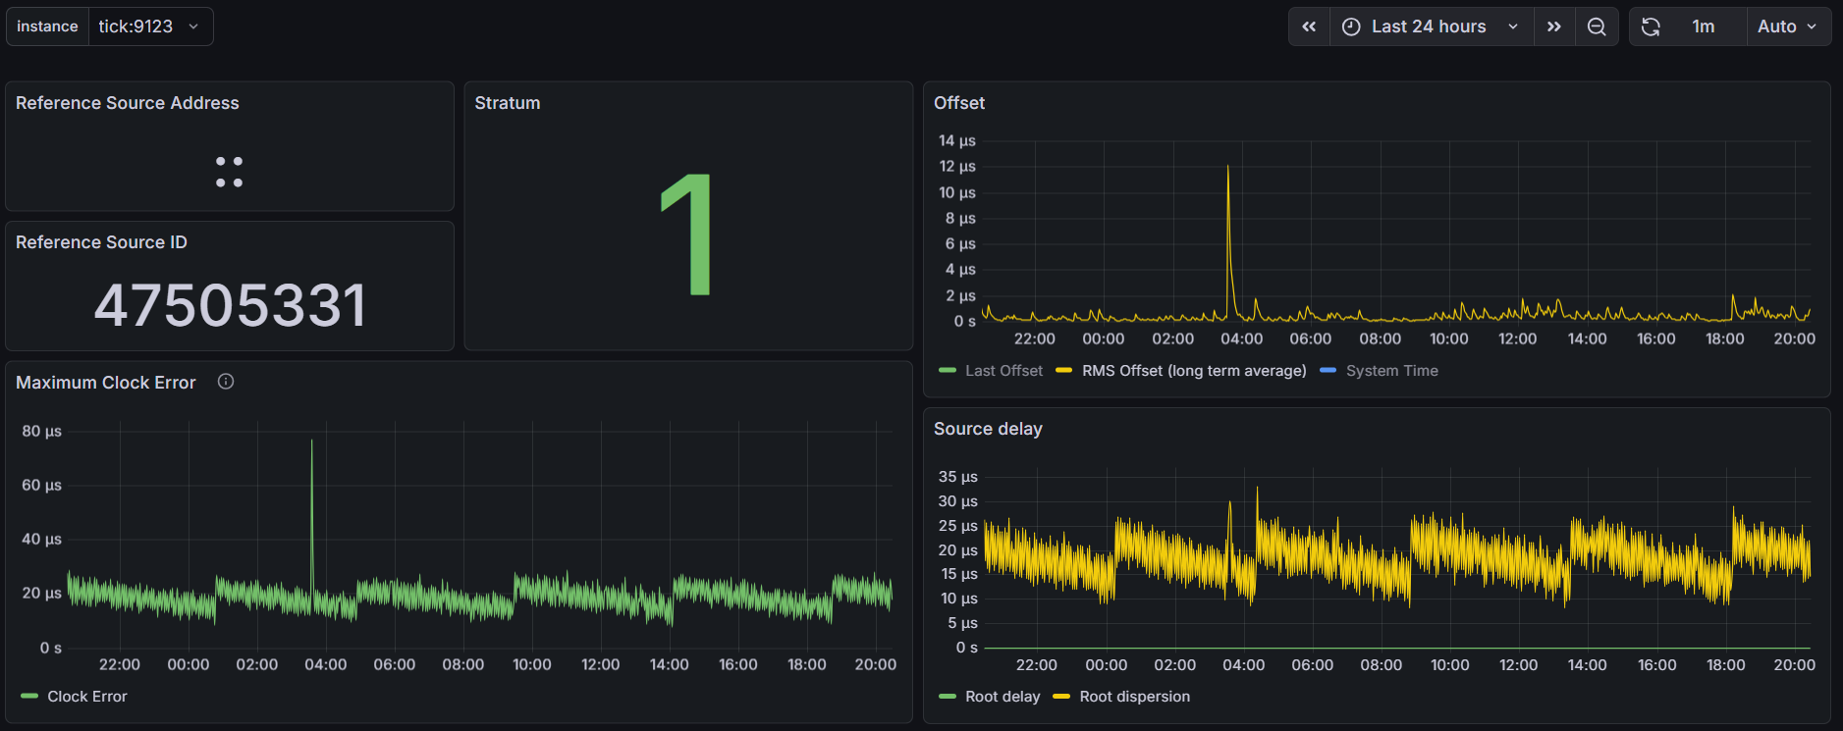The image size is (1843, 731).
Task: Click the instance variable label
Action: pos(47,26)
